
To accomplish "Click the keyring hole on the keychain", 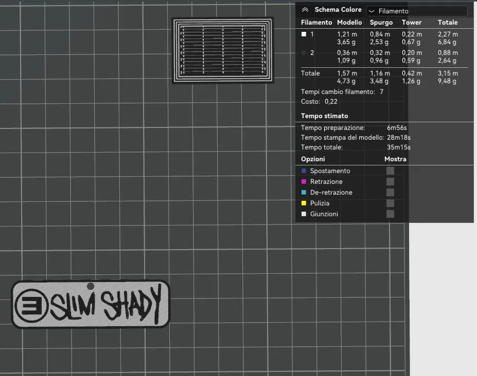I will [x=91, y=286].
